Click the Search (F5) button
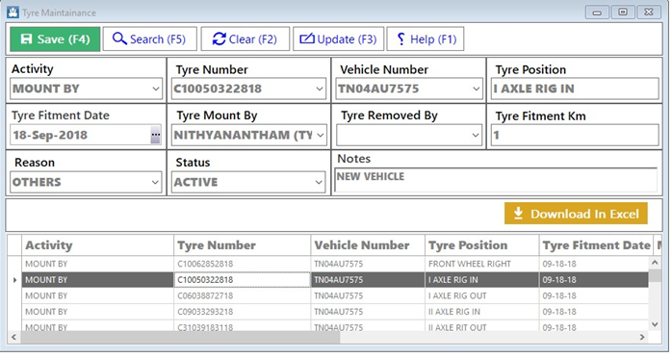Screen dimensions: 672x358 point(149,39)
